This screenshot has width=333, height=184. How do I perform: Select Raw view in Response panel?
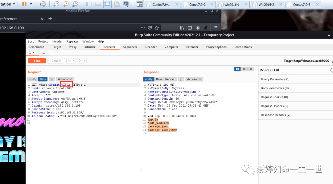point(159,79)
